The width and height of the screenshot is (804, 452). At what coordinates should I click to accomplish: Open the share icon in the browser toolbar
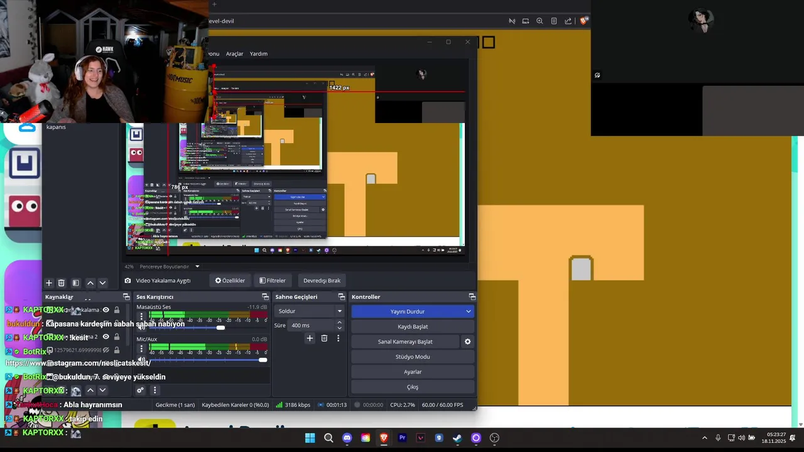(x=568, y=21)
